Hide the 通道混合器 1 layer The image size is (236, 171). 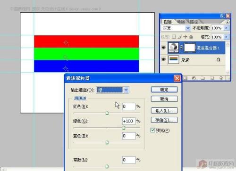click(164, 48)
